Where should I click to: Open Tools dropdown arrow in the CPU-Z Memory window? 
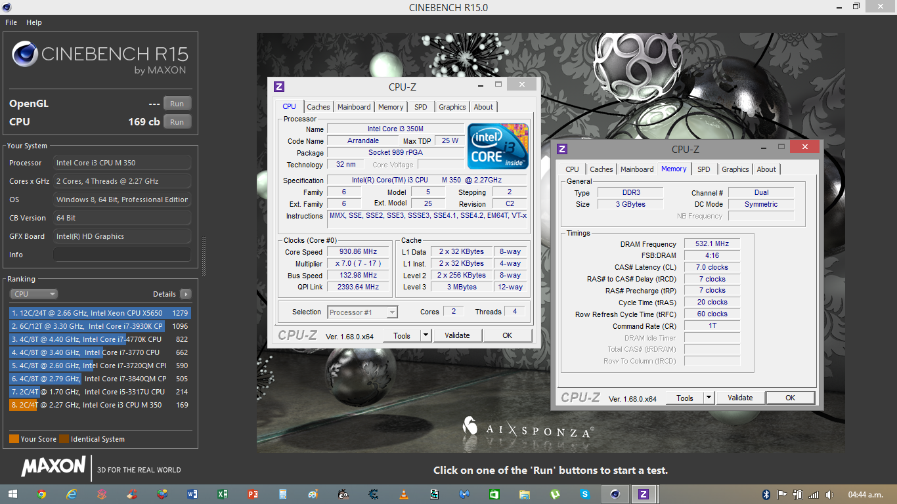[x=709, y=398]
